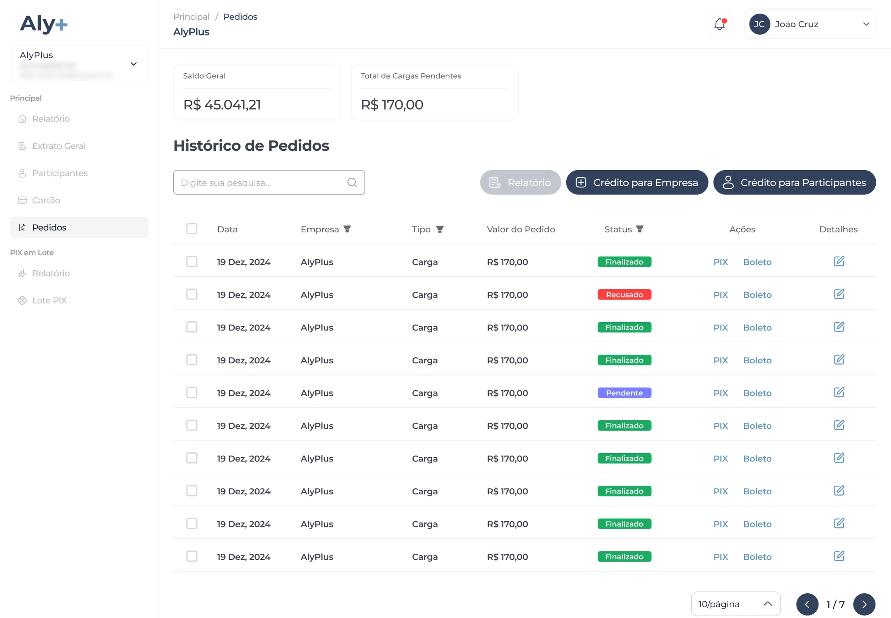Open Participantes in sidebar
Screen dimensions: 891x618
[x=79, y=173]
